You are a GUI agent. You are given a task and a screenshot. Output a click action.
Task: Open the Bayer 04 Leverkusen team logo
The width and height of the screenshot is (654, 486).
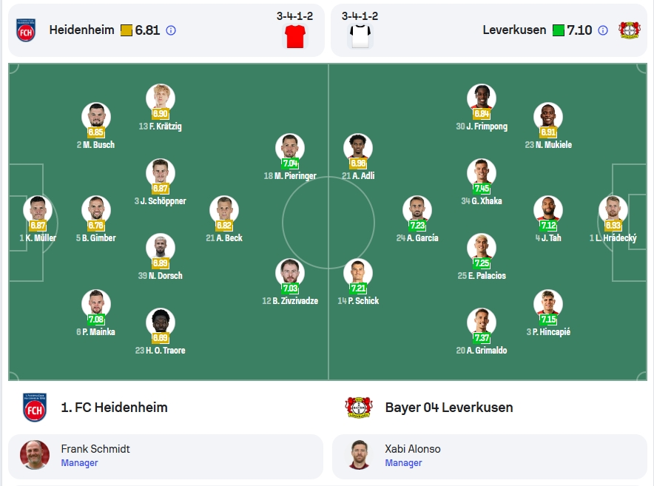pyautogui.click(x=358, y=408)
